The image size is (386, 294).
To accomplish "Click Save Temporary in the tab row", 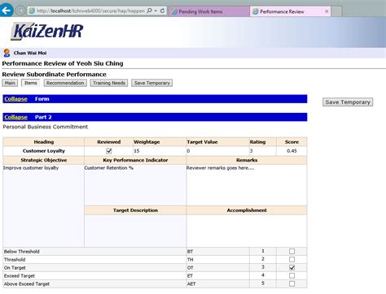I will 151,83.
